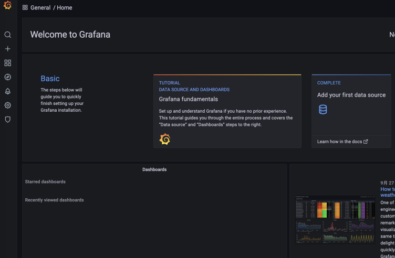This screenshot has width=395, height=258.
Task: Open the Grafana fundamentals tutorial card
Action: 227,111
